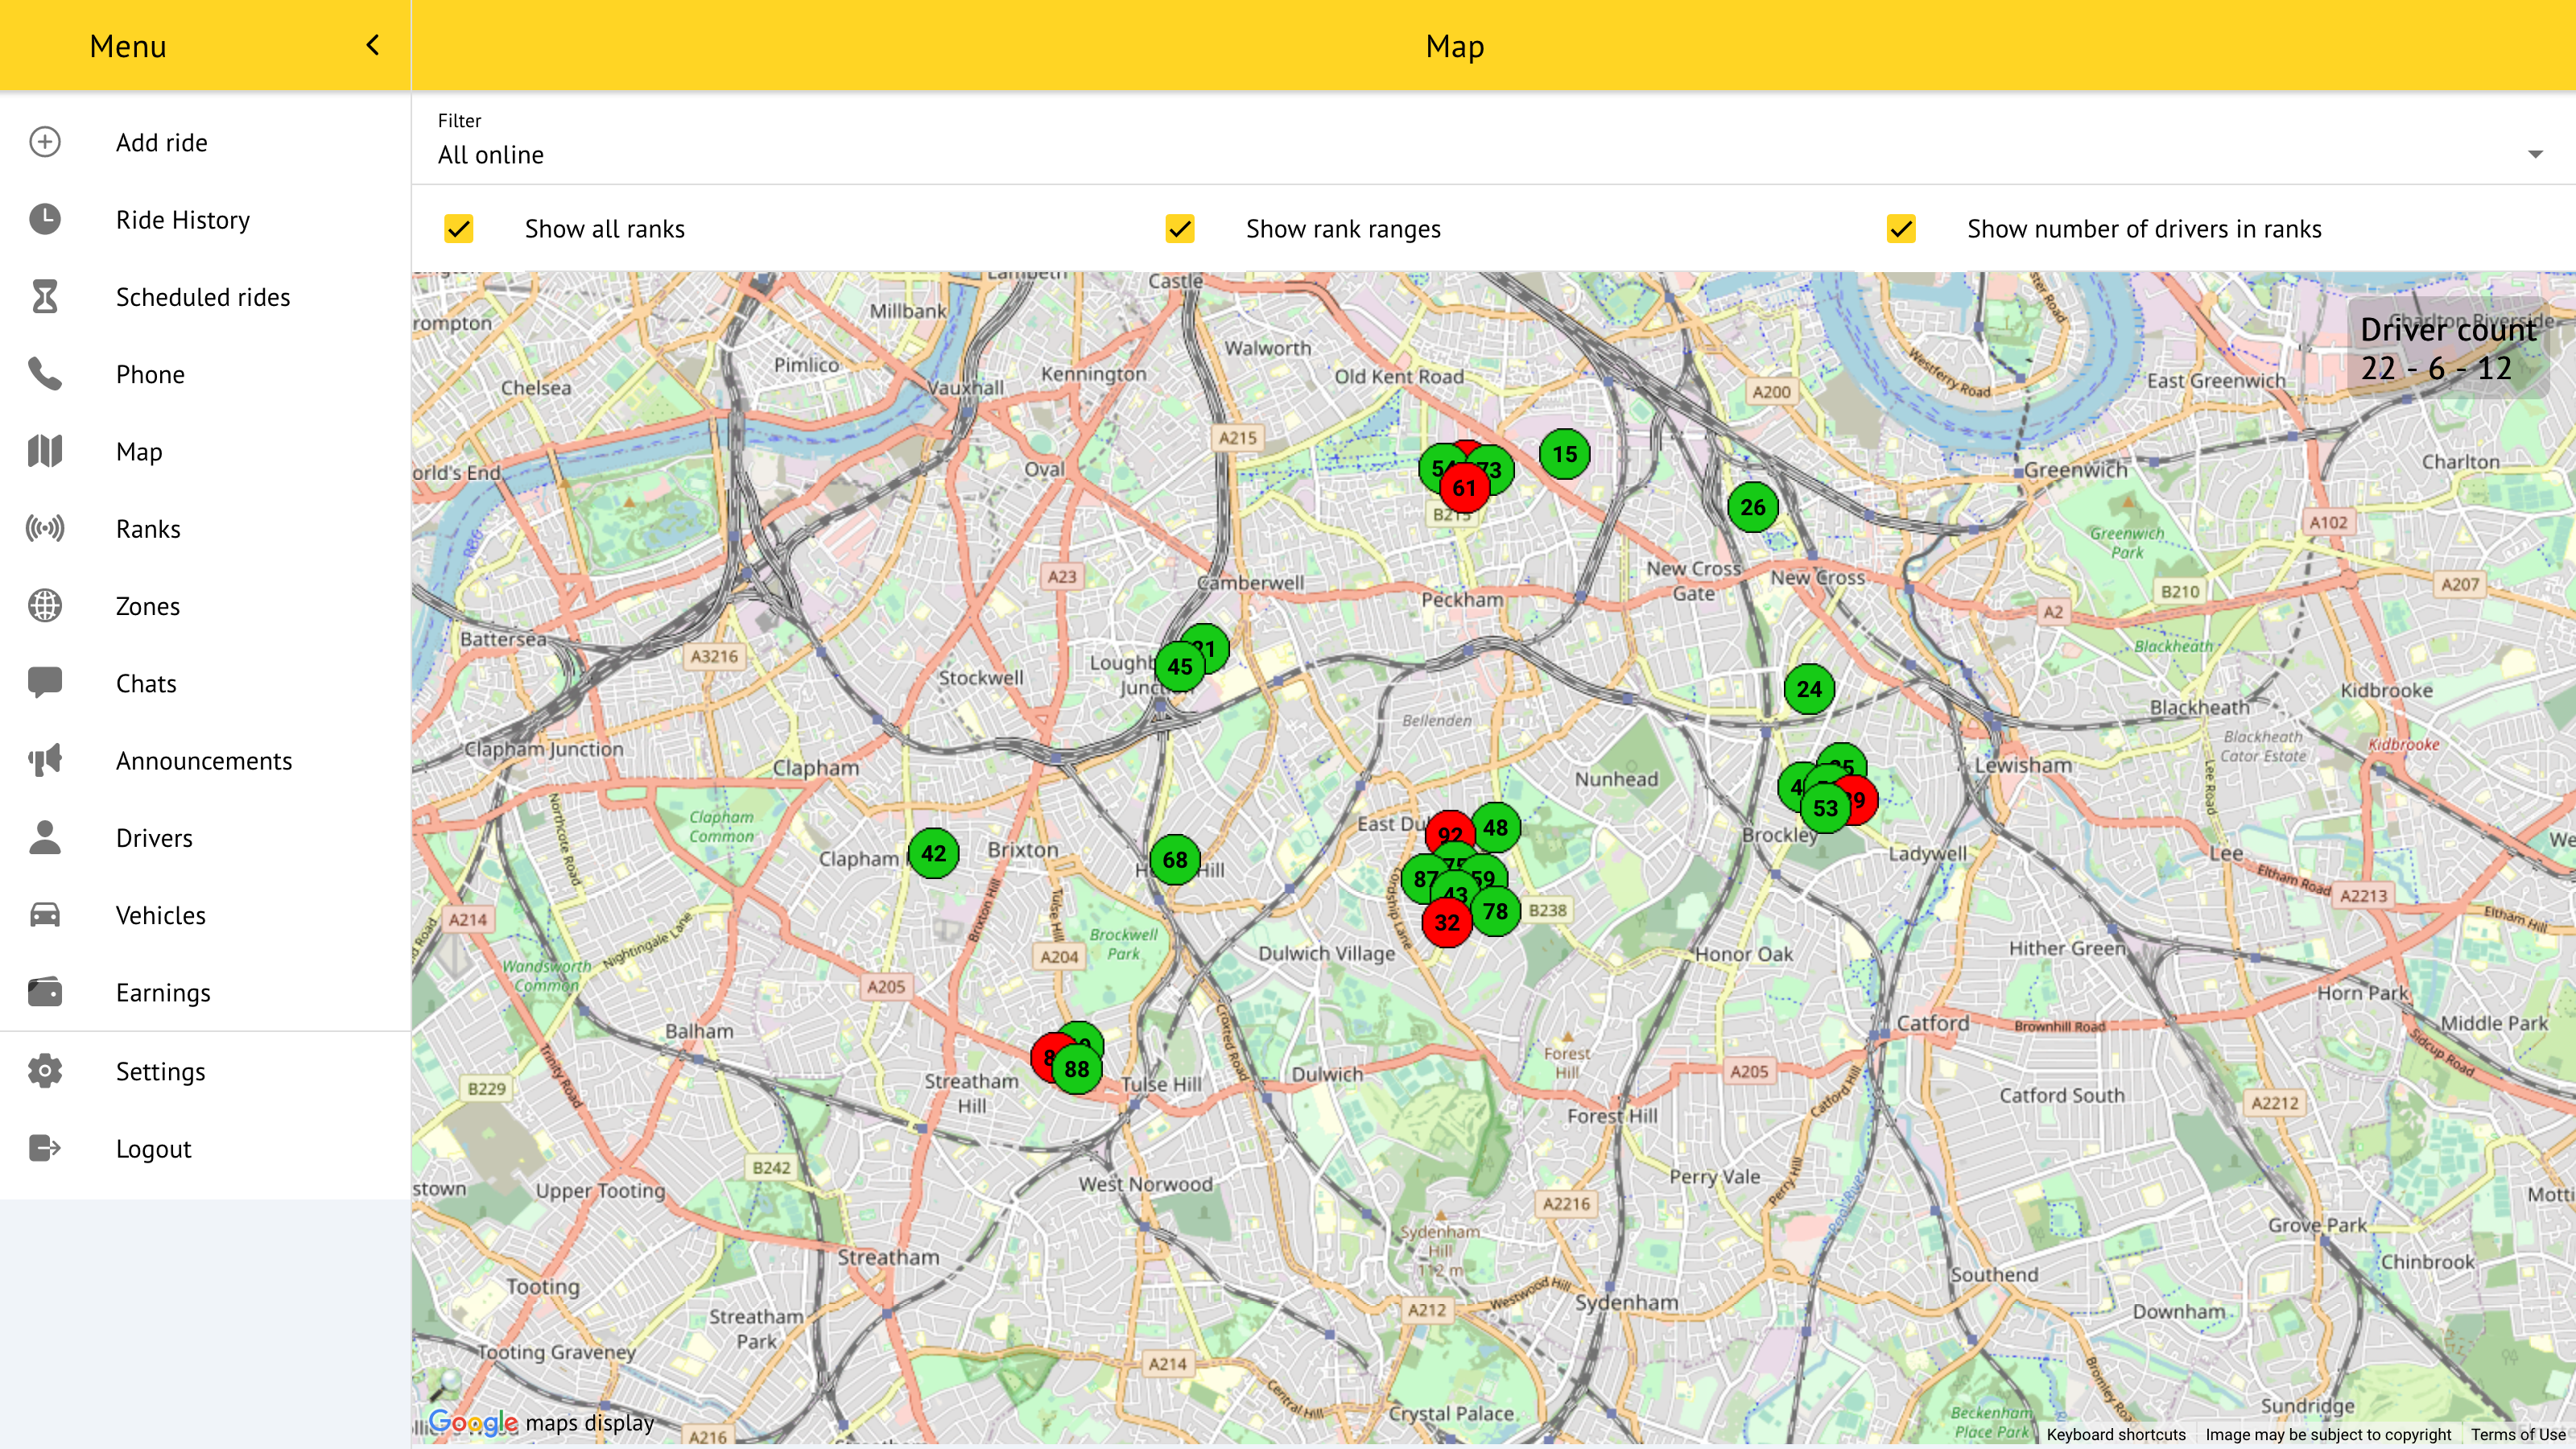Viewport: 2576px width, 1449px height.
Task: Toggle Show rank ranges checkbox
Action: click(x=1180, y=229)
